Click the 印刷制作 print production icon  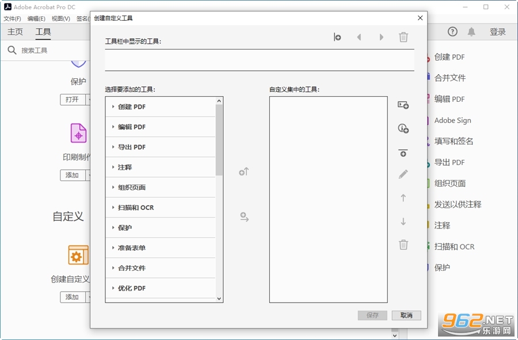tap(79, 133)
